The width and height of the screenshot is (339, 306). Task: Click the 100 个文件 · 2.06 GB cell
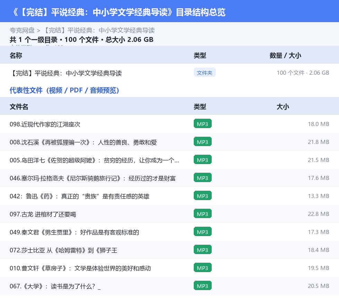[303, 73]
